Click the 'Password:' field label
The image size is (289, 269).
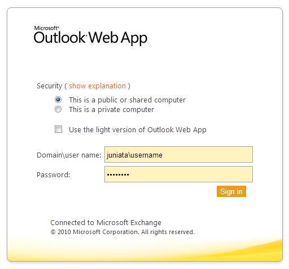coord(54,175)
